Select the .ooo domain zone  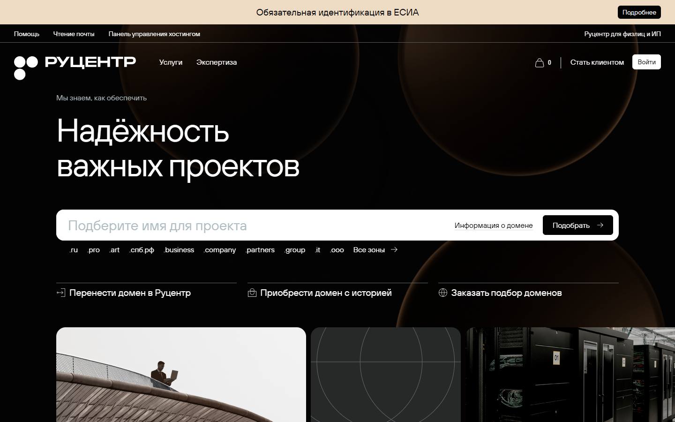(337, 250)
